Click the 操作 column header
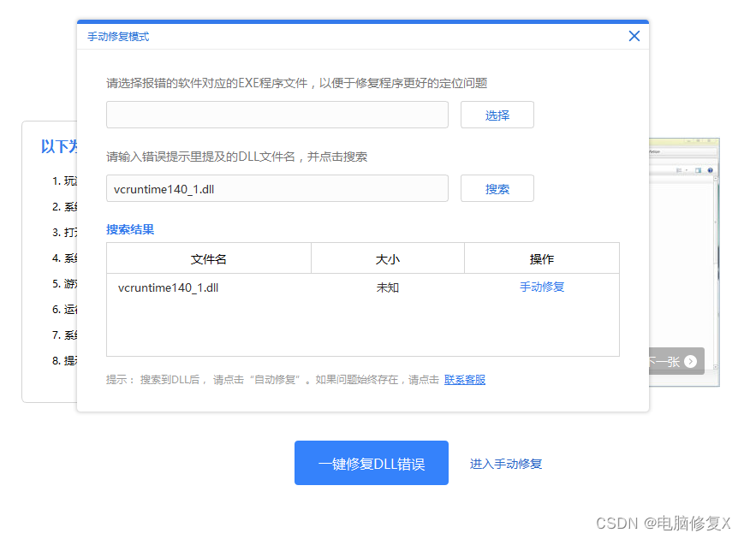 point(542,258)
